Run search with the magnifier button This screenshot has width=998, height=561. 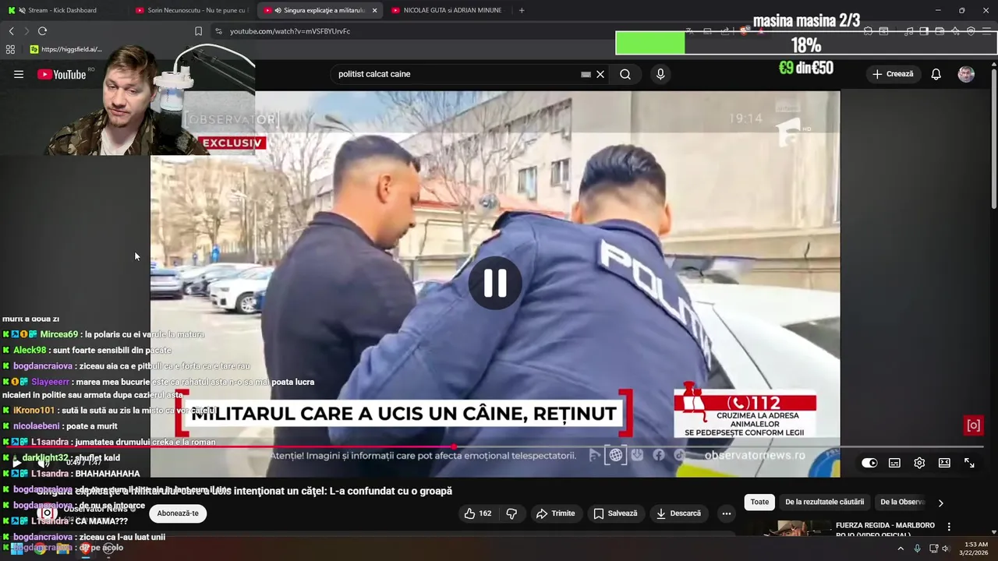(625, 74)
